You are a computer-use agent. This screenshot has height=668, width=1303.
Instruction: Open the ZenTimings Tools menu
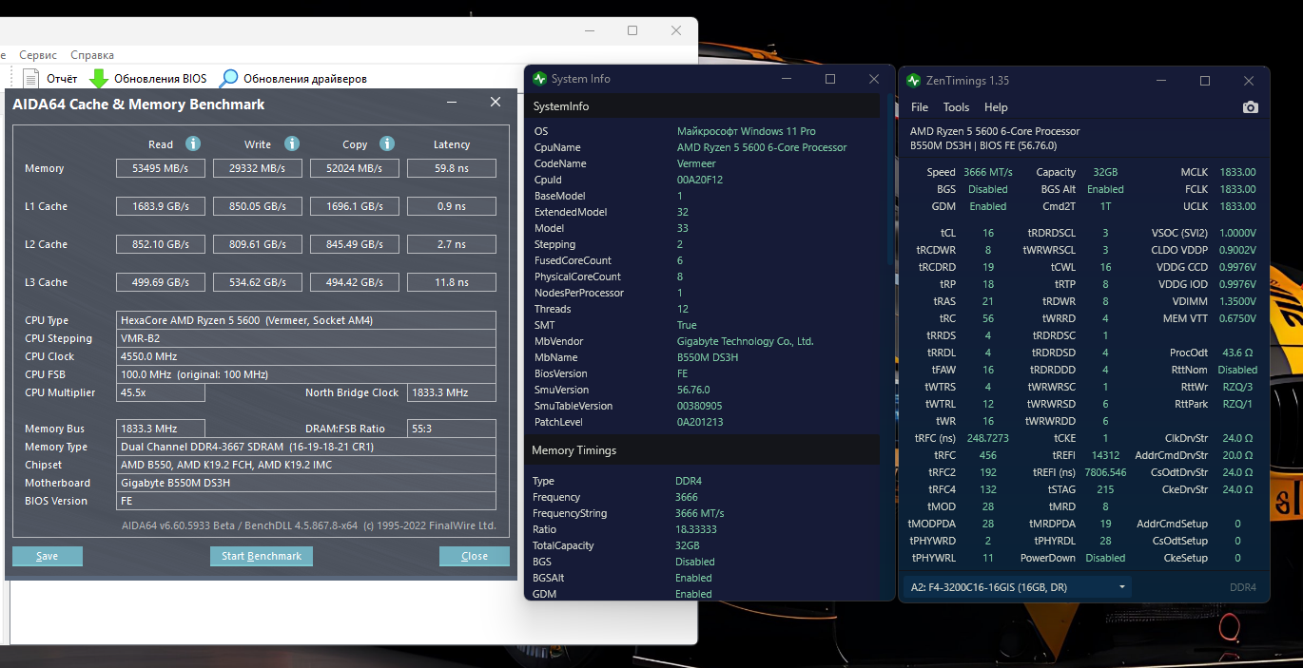956,107
